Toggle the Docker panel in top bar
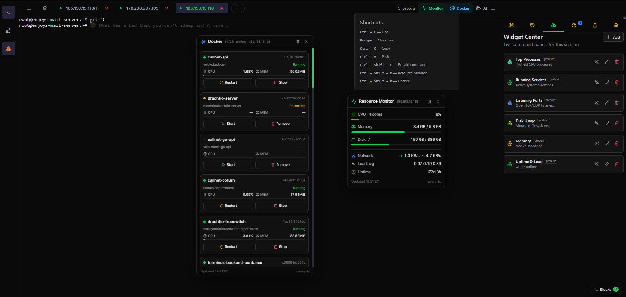 tap(459, 8)
